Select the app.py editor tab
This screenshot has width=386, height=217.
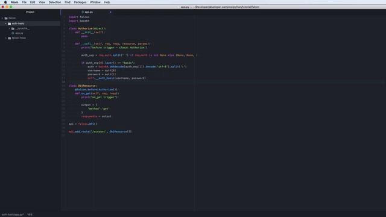[x=87, y=12]
